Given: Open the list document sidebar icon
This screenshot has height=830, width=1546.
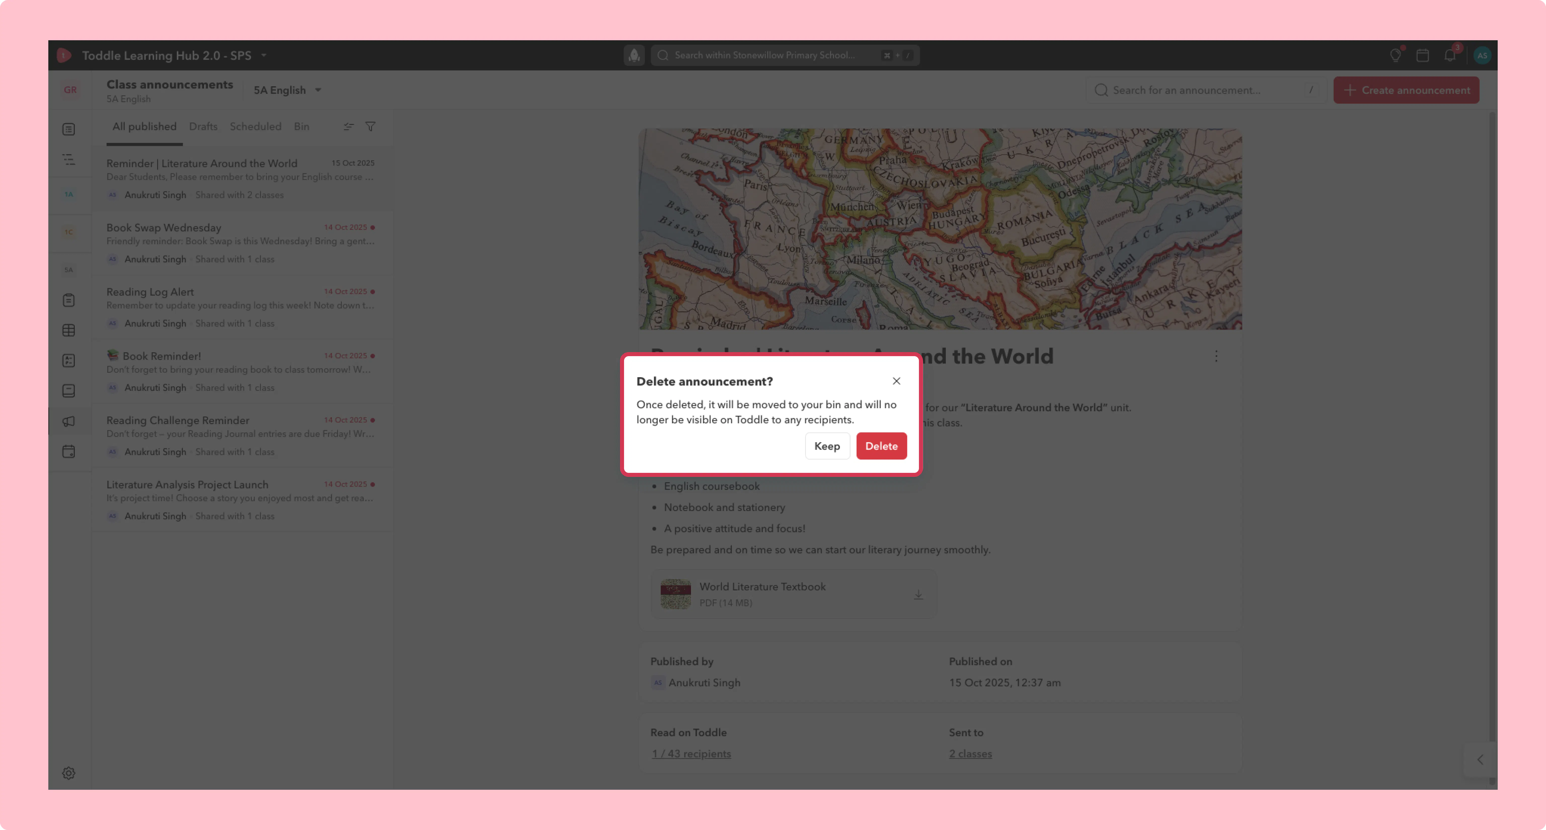Looking at the screenshot, I should click(x=69, y=130).
